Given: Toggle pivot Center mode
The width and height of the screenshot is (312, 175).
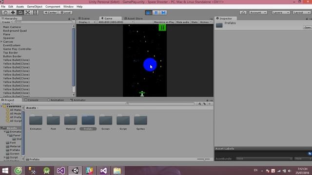Looking at the screenshot, I should pyautogui.click(x=51, y=13).
